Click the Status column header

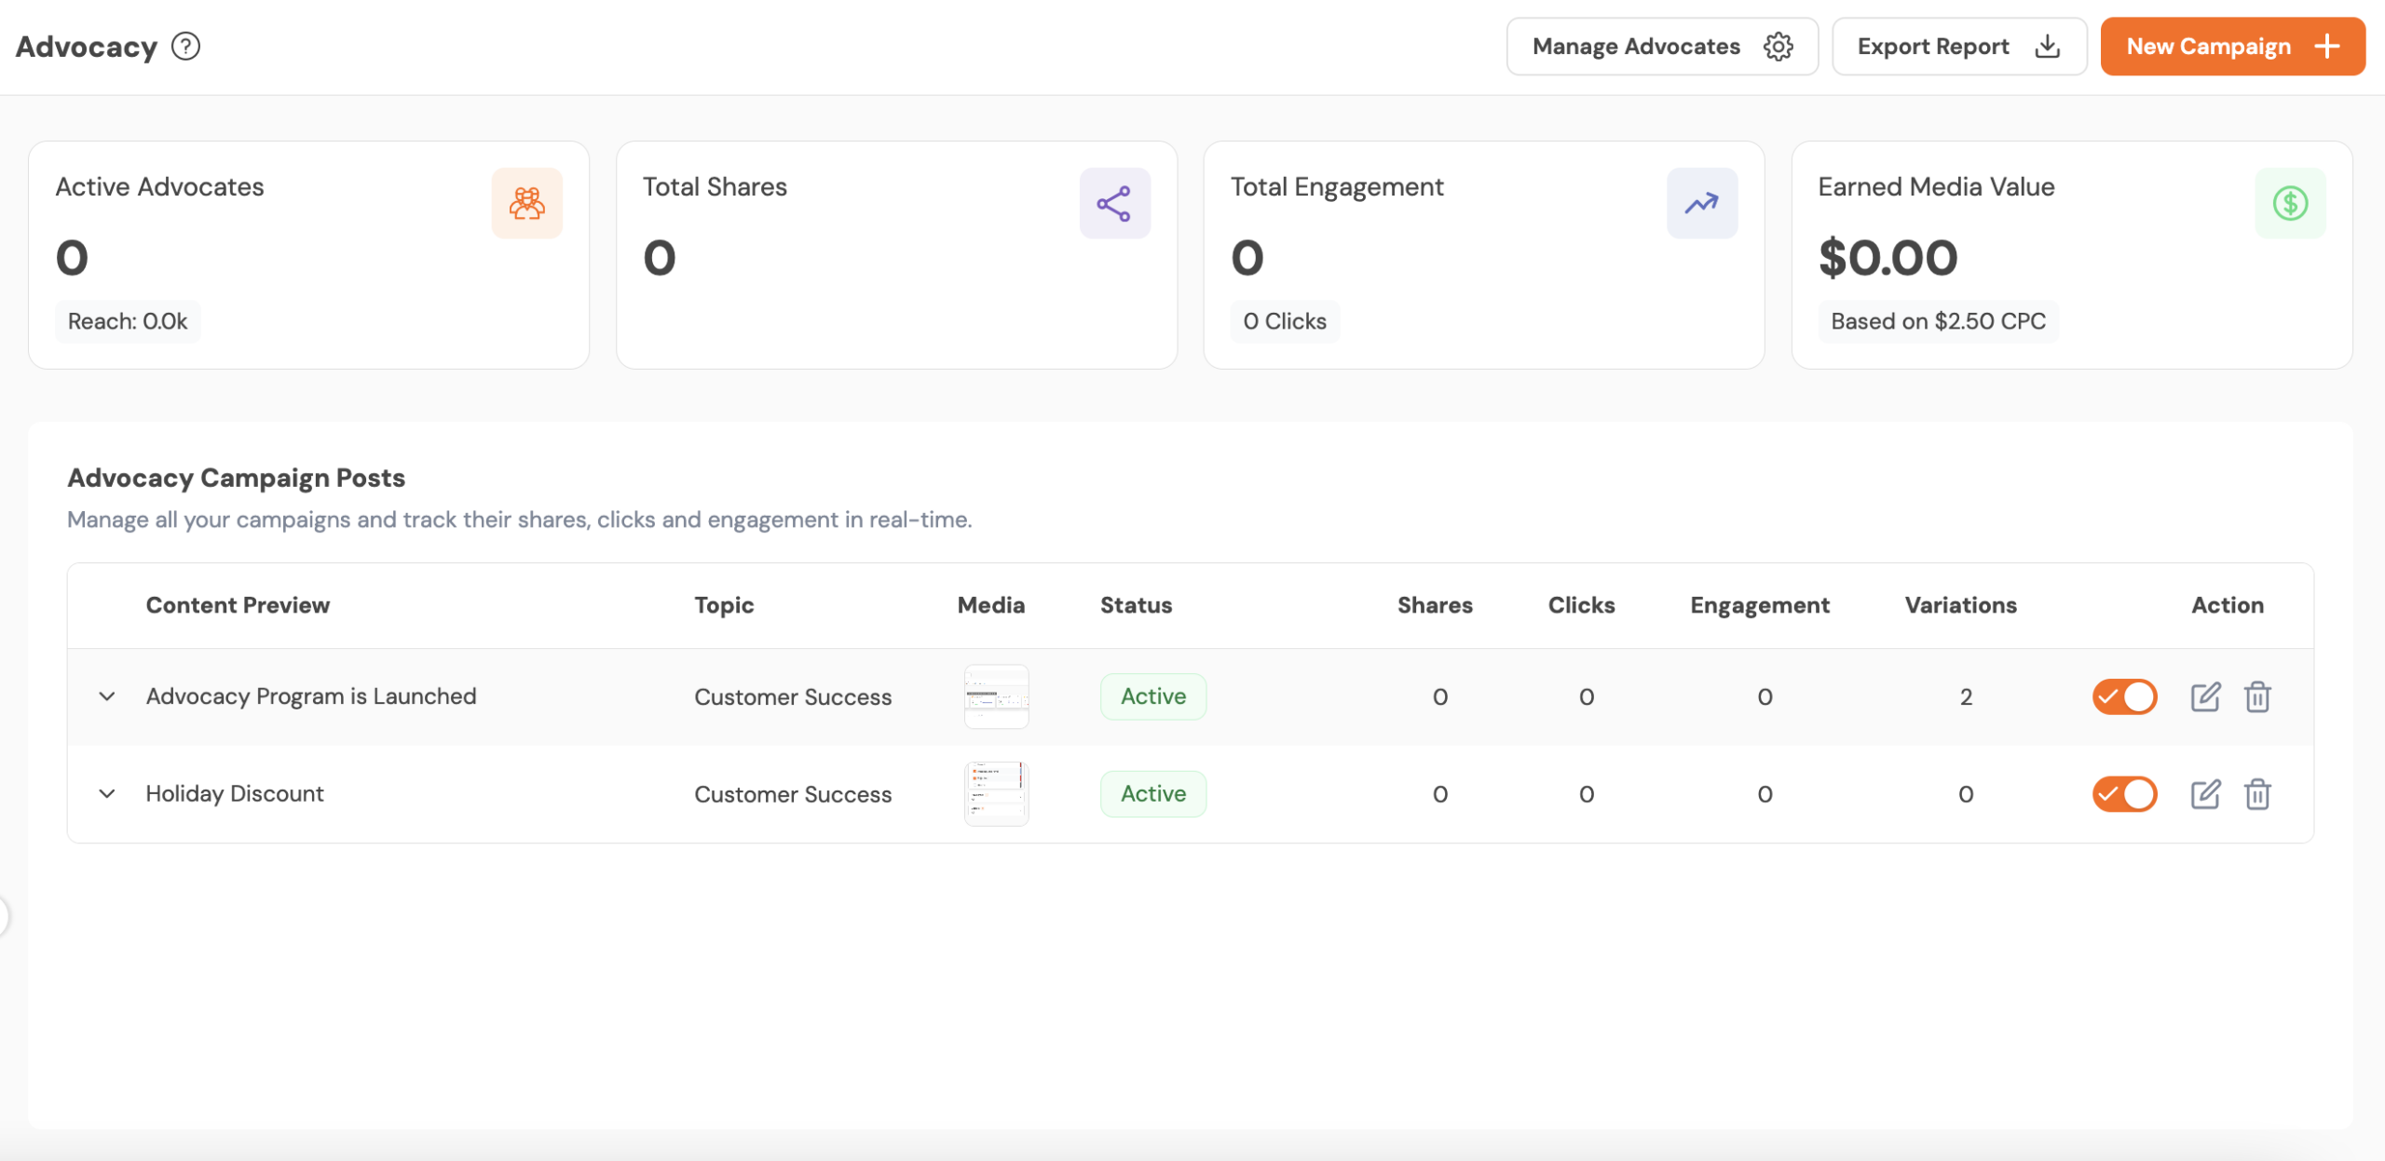1136,605
